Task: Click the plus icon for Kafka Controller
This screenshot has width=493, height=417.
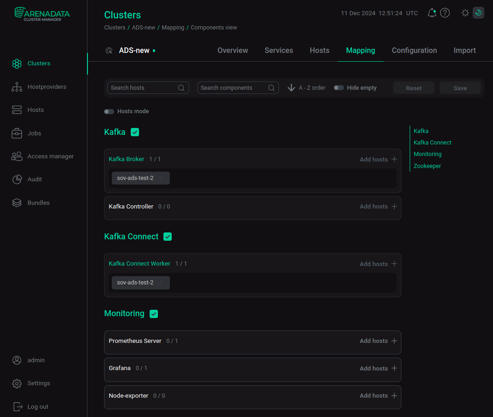Action: [394, 207]
